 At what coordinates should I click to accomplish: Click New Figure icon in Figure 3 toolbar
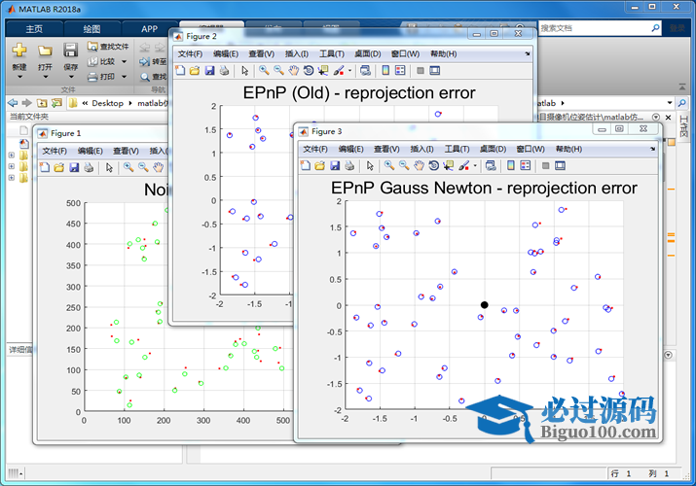[306, 165]
